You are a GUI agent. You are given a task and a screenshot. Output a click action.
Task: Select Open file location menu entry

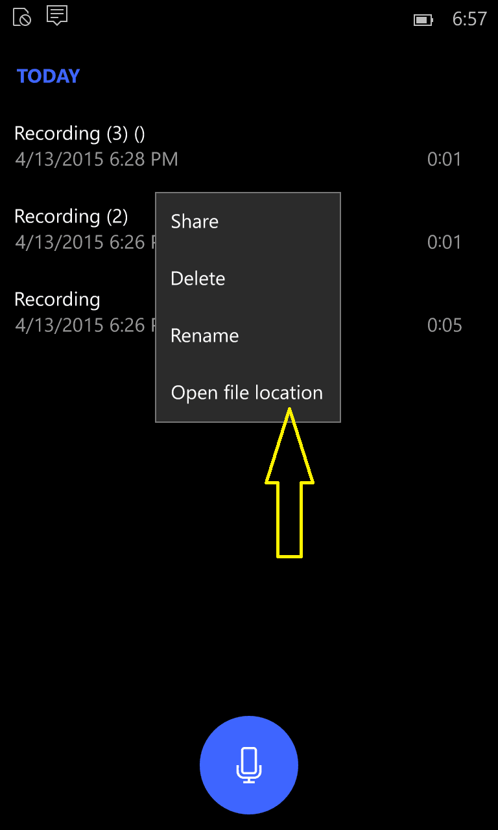[x=248, y=393]
